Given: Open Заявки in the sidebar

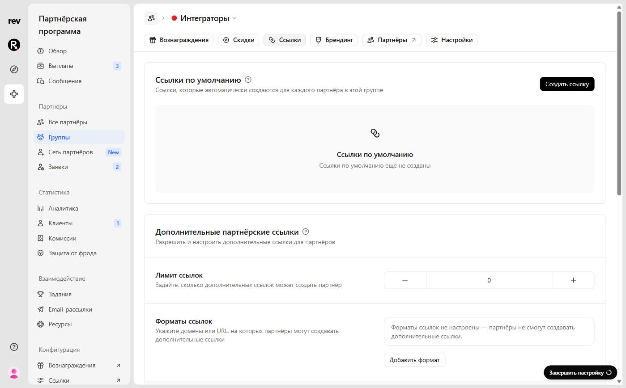Looking at the screenshot, I should (x=79, y=167).
